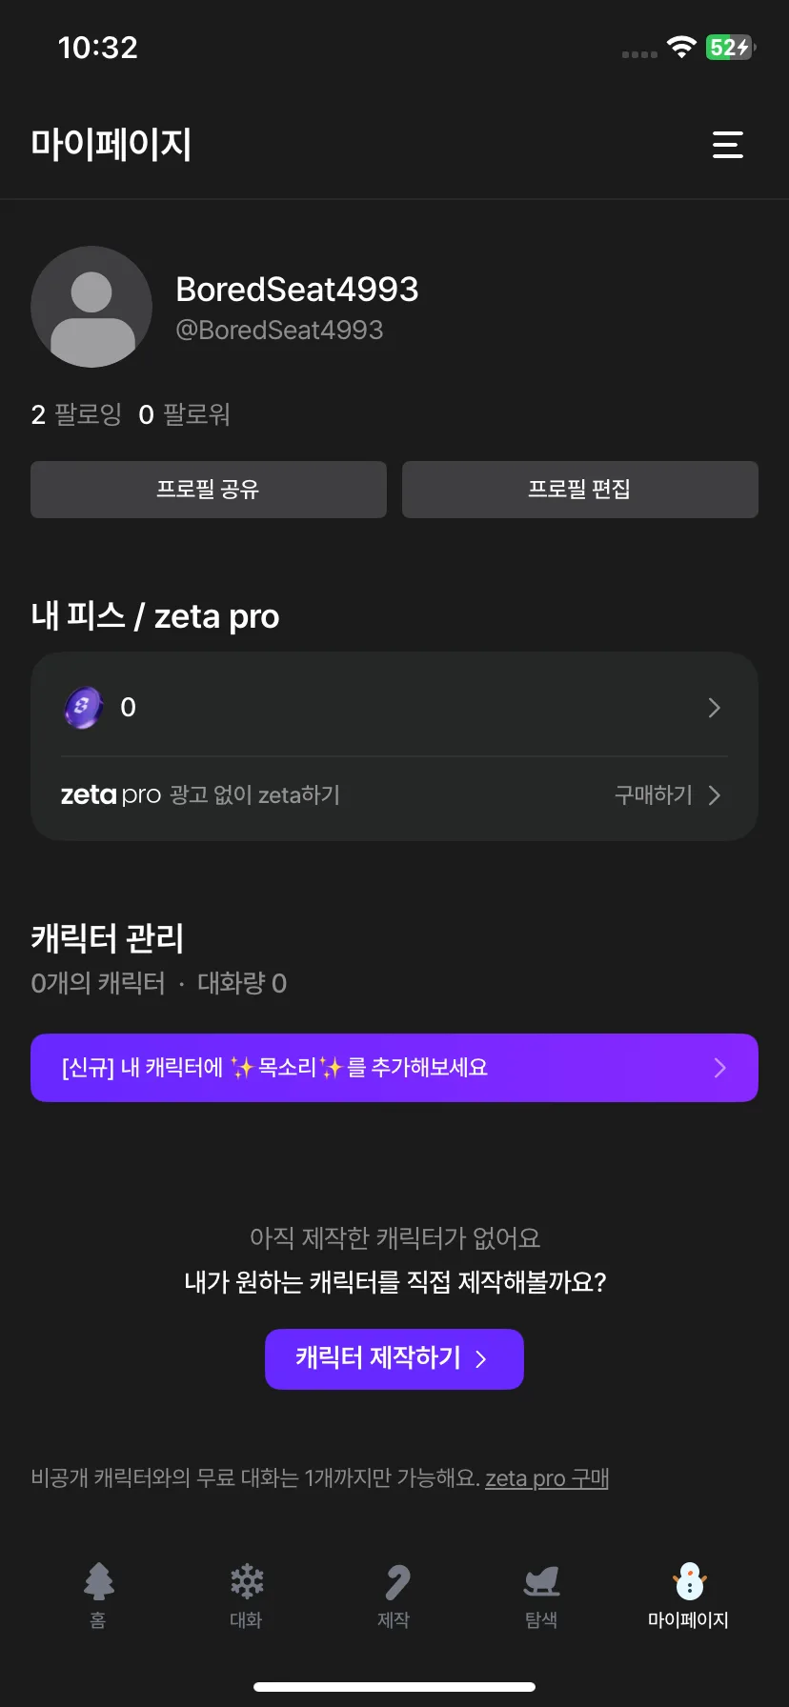Tap the [신규] 목소리 추가 banner
Viewport: 789px width, 1707px height.
click(x=394, y=1068)
